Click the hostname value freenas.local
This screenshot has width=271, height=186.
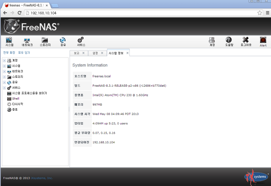click(x=102, y=76)
